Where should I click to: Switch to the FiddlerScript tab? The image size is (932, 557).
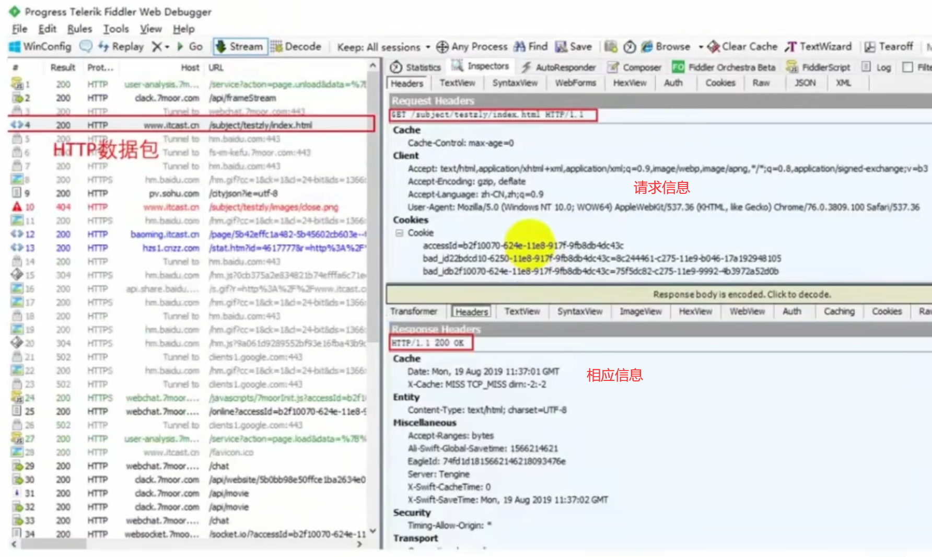point(818,67)
